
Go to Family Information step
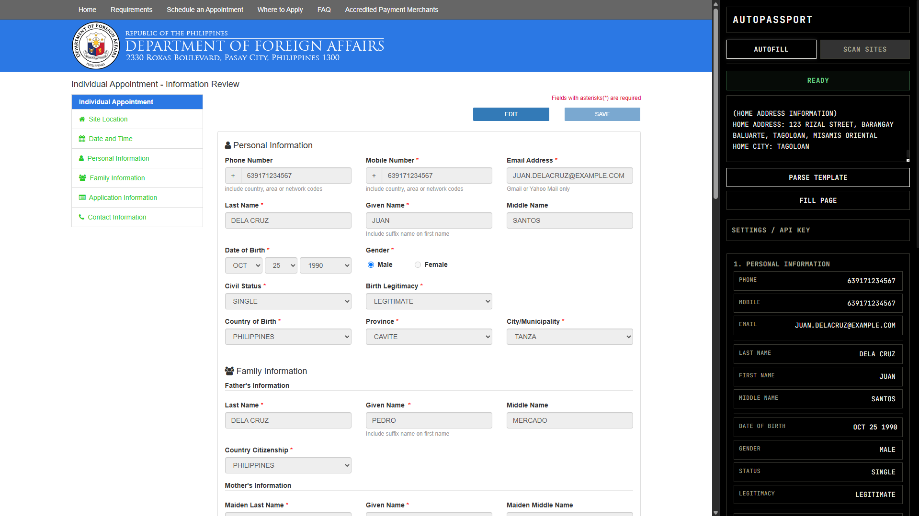[137, 178]
